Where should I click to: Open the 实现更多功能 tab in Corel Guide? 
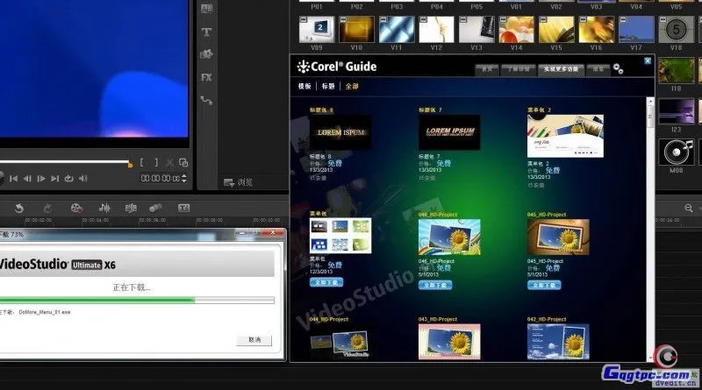(x=562, y=69)
